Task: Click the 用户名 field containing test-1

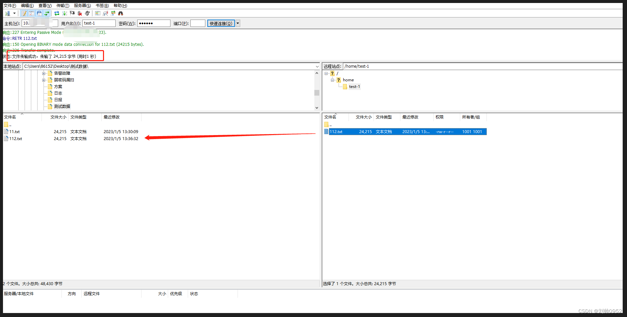Action: 99,23
